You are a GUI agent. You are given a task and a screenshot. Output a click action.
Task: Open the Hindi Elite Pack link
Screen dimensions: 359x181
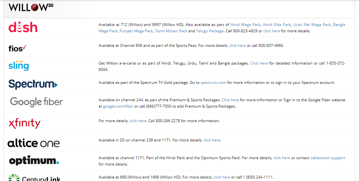pyautogui.click(x=277, y=25)
